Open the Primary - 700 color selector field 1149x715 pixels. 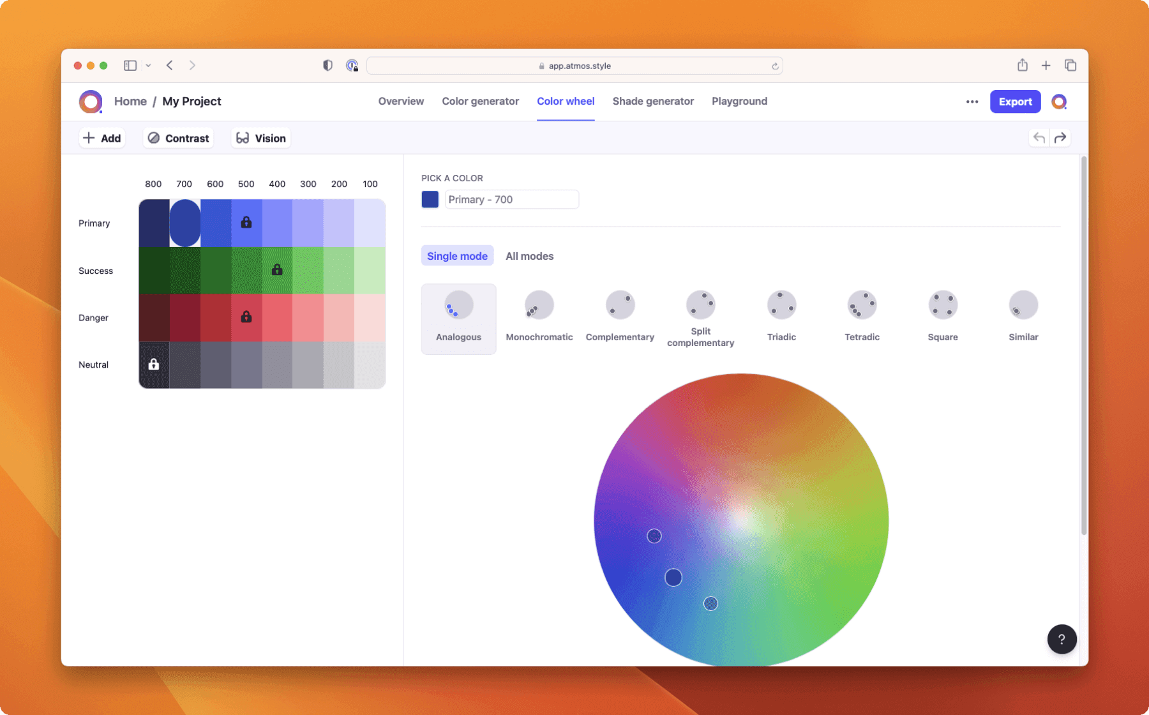(511, 199)
